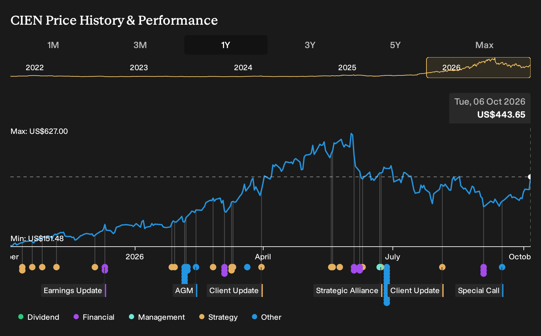Screen dimensions: 541x336
Task: Click the 2023 label in overview timeline
Action: click(139, 68)
